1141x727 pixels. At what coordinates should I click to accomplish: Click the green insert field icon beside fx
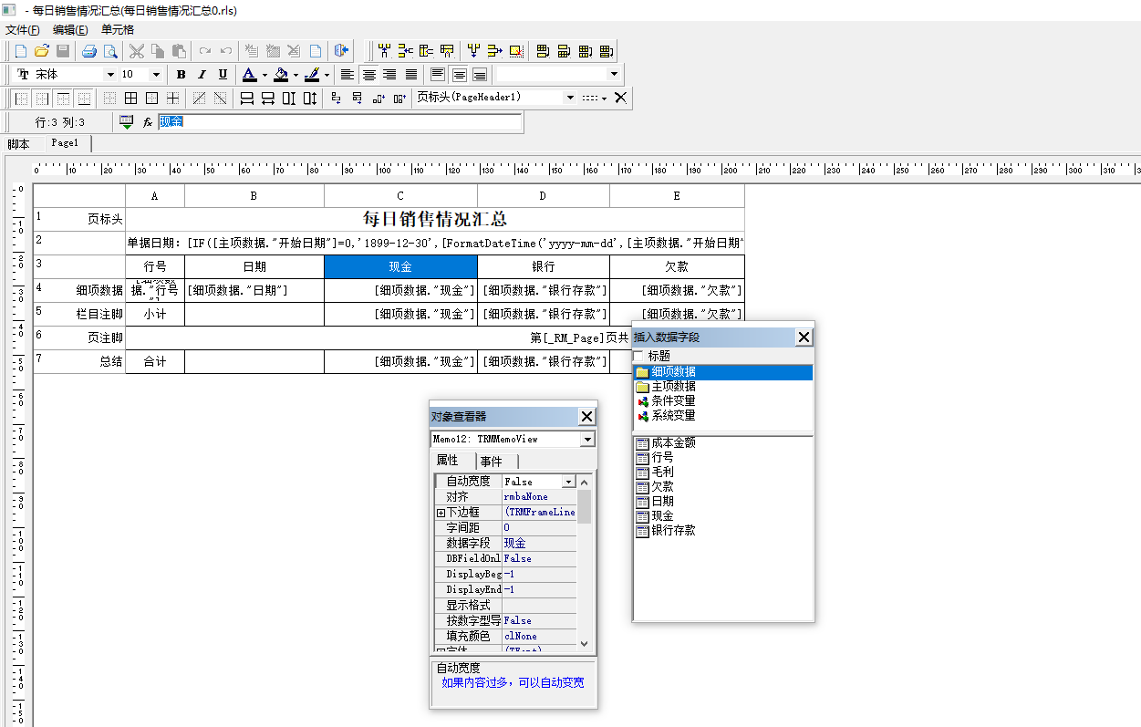[x=126, y=122]
